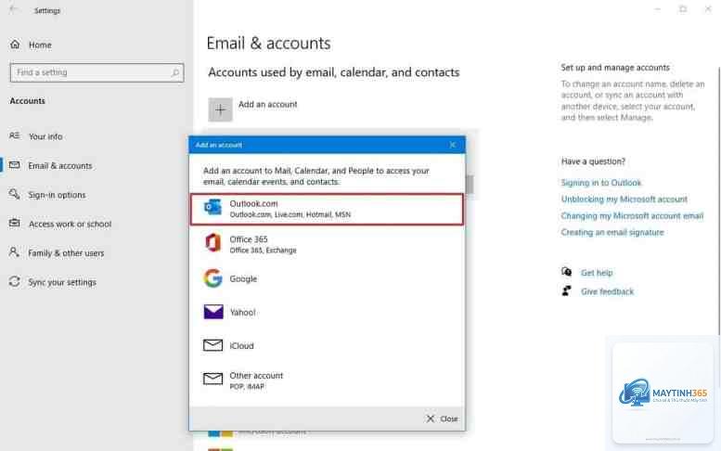
Task: Click the Close button at dialog bottom
Action: (x=442, y=419)
